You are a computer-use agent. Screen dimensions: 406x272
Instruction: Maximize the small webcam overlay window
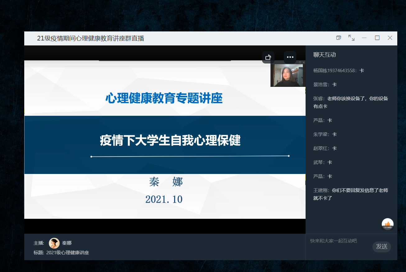300,62
